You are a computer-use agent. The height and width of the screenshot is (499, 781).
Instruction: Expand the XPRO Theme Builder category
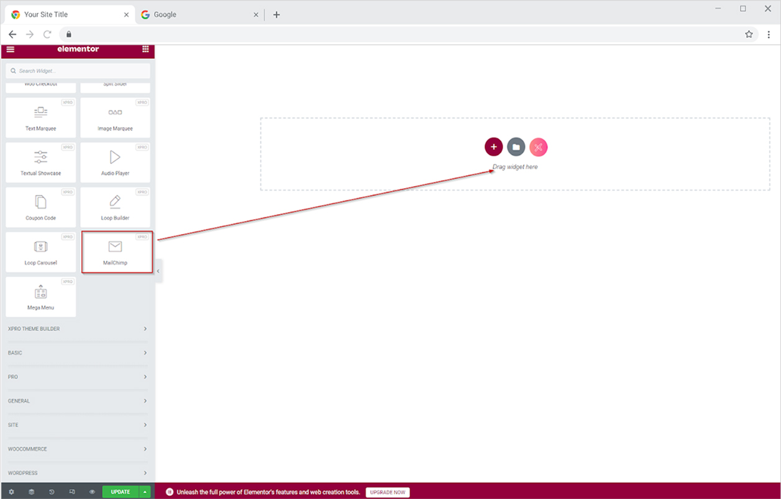point(78,329)
